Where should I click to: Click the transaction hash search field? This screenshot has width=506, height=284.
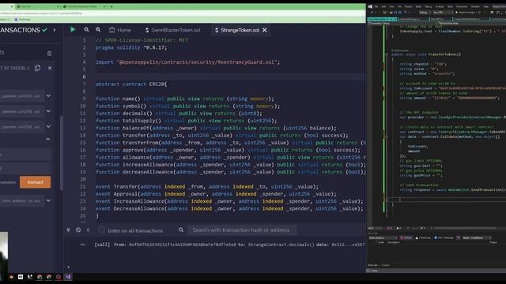pos(242,230)
